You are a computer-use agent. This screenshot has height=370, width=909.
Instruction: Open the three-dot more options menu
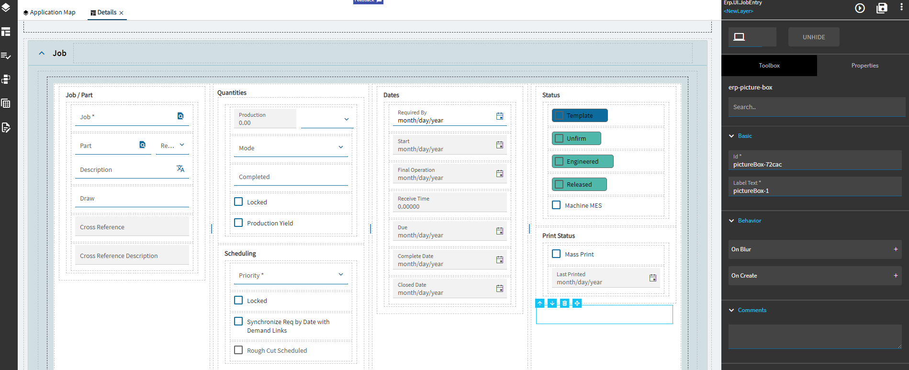(x=901, y=8)
